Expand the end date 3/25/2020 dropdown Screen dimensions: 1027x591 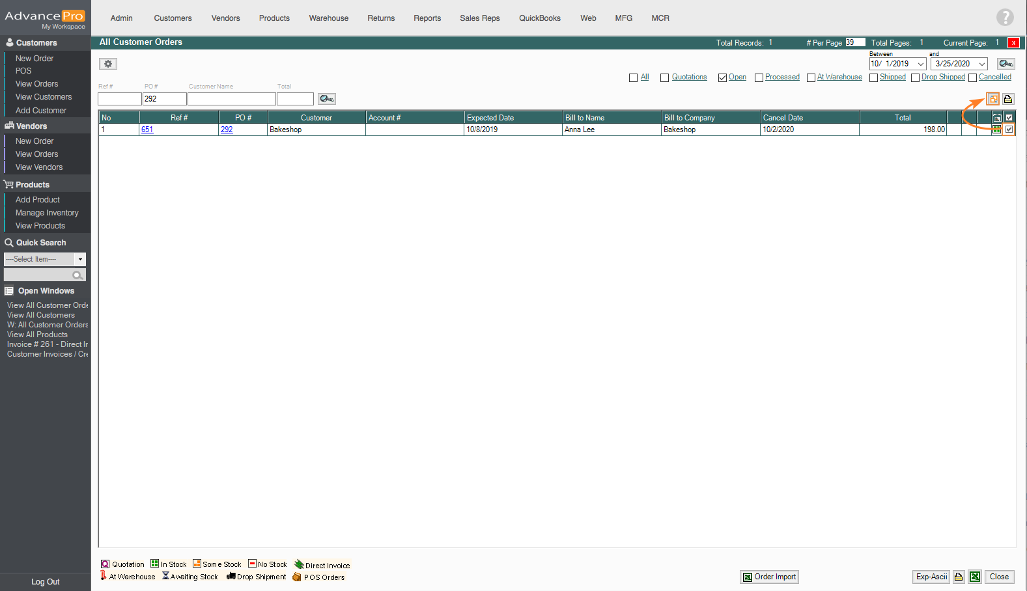click(x=981, y=64)
